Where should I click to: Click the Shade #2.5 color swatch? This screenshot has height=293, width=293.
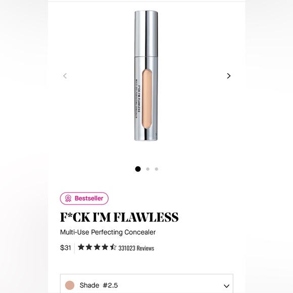70,285
